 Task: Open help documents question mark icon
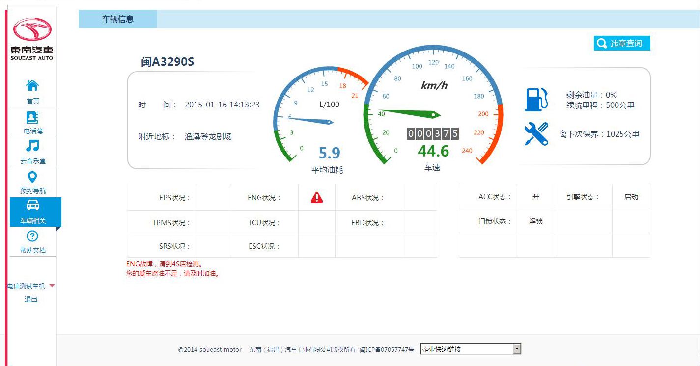click(x=32, y=236)
